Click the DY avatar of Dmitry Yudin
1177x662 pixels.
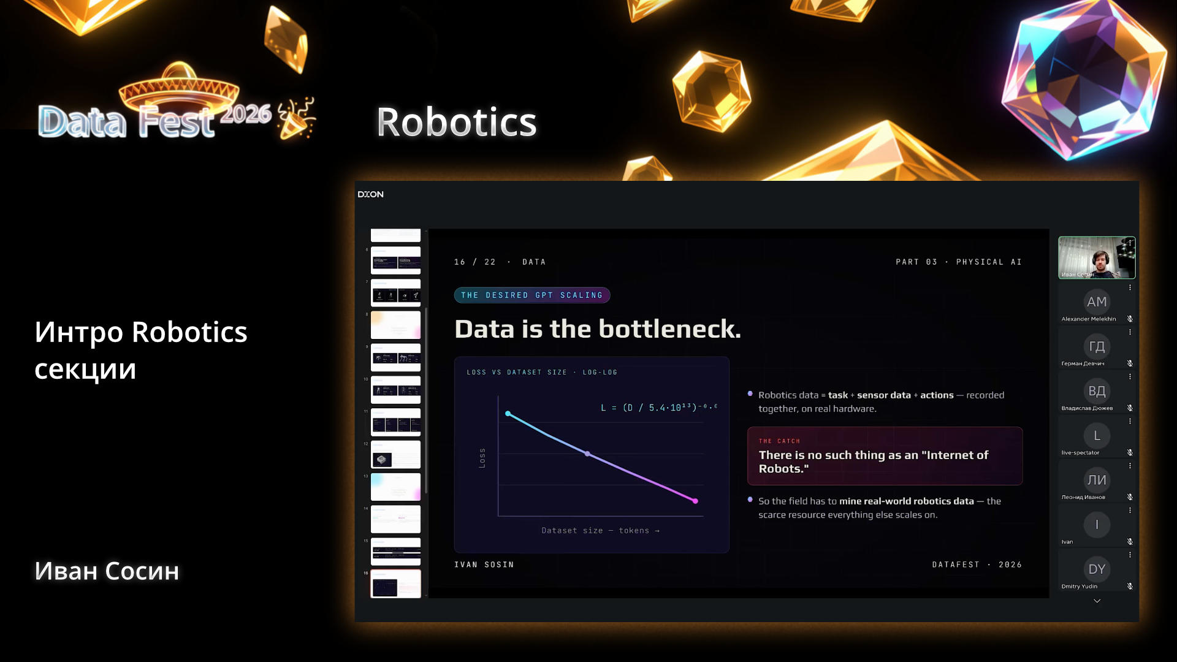(x=1097, y=569)
